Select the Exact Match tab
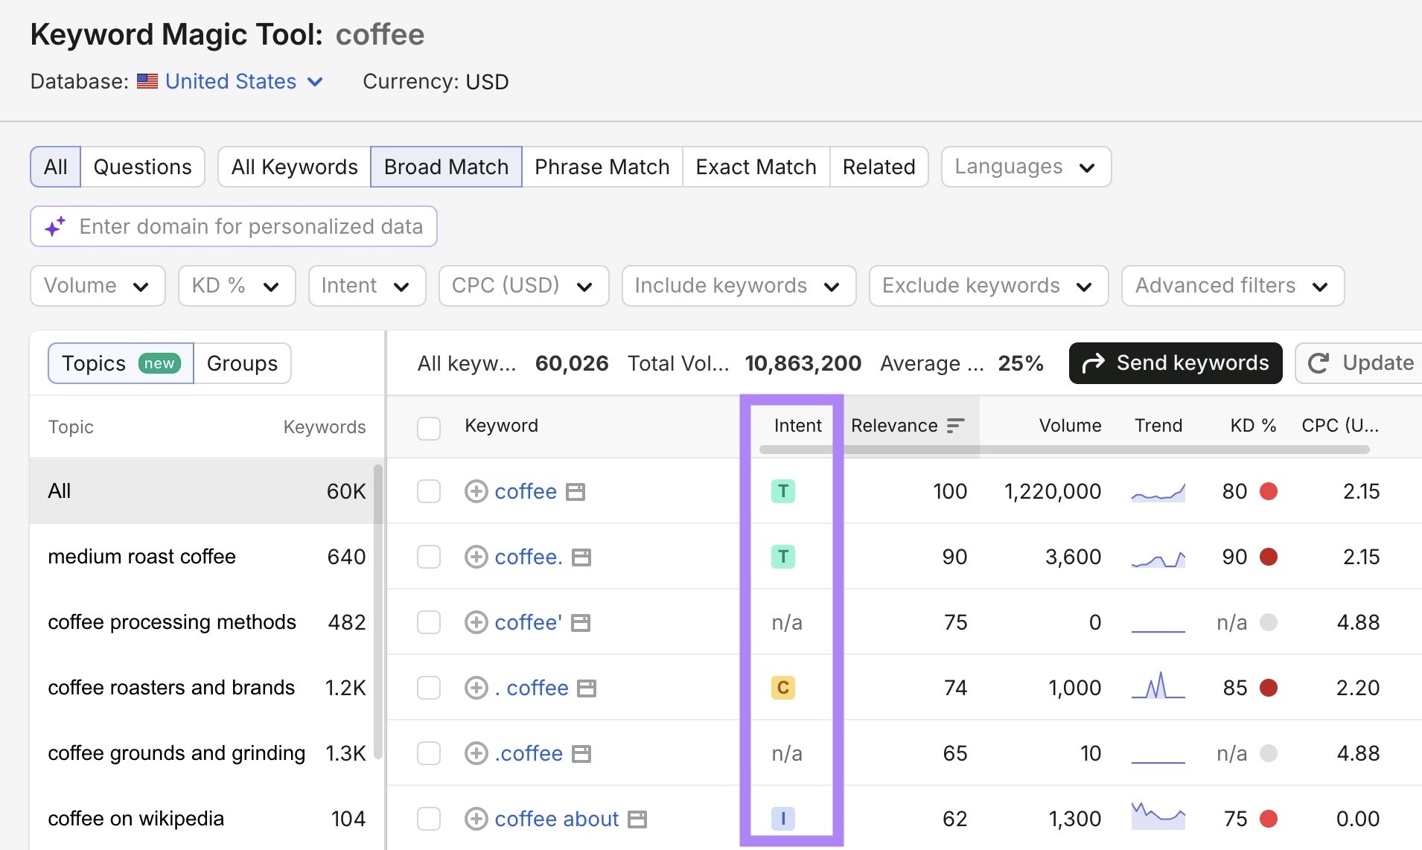Image resolution: width=1422 pixels, height=850 pixels. (x=756, y=167)
